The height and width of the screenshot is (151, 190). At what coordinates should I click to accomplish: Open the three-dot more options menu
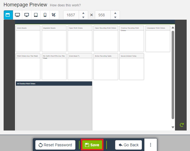pyautogui.click(x=150, y=145)
